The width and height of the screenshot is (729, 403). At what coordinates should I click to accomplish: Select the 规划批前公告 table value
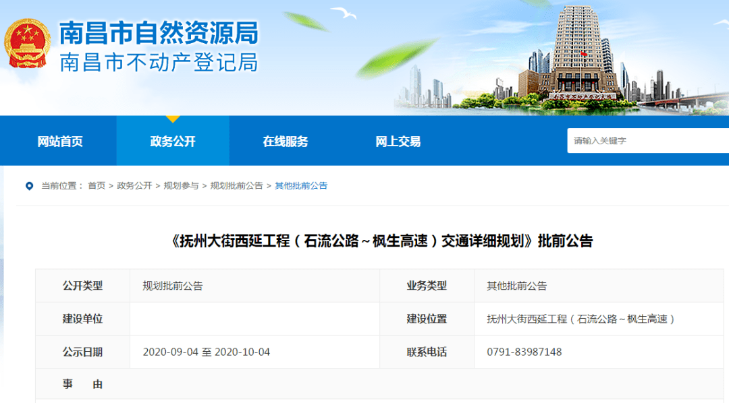173,286
